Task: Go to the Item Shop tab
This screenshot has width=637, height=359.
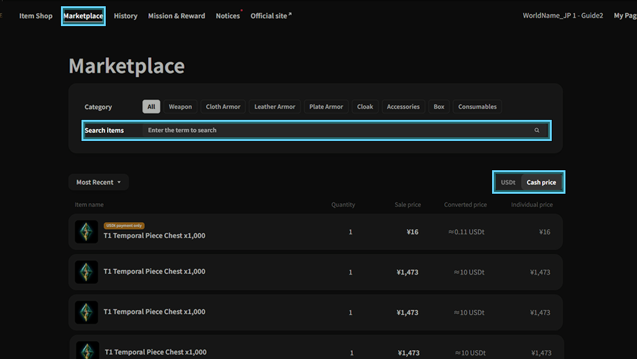Action: click(x=36, y=16)
